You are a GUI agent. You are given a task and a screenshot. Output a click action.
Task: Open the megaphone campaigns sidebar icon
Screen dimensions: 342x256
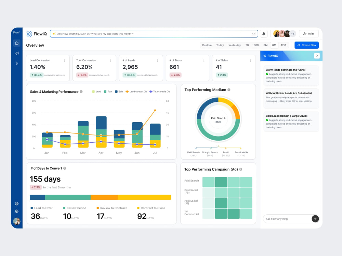point(17,53)
